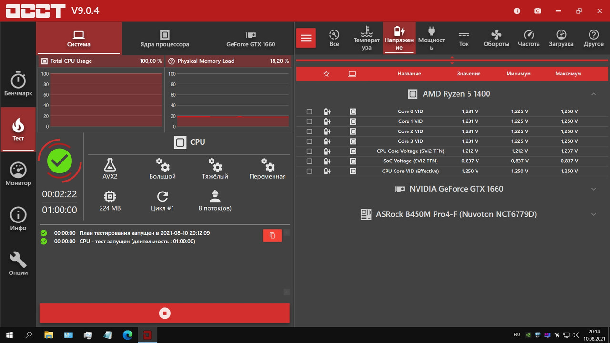
Task: Click the monitor column header icon
Action: (352, 74)
